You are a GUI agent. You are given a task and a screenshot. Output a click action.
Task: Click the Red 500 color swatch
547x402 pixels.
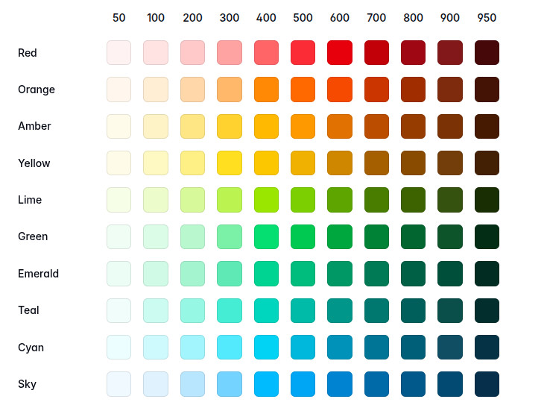tap(303, 53)
